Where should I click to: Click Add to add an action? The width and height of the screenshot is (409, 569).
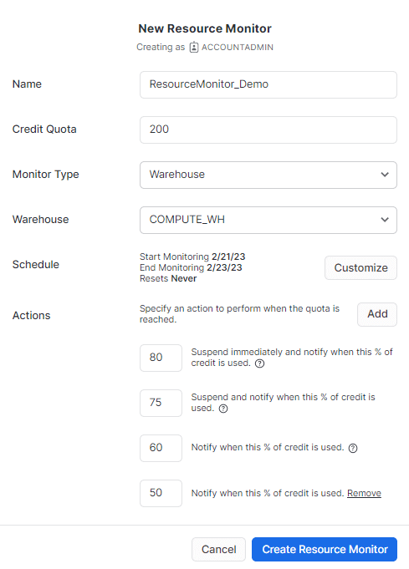(377, 314)
